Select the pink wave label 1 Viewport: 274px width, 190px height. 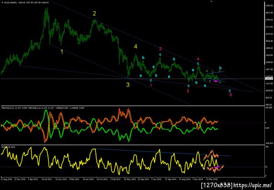coord(151,85)
